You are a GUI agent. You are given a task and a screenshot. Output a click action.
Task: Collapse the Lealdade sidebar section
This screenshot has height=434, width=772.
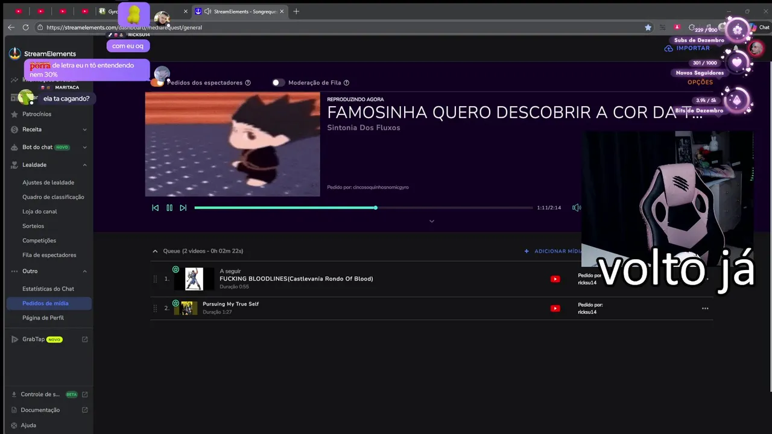(84, 165)
